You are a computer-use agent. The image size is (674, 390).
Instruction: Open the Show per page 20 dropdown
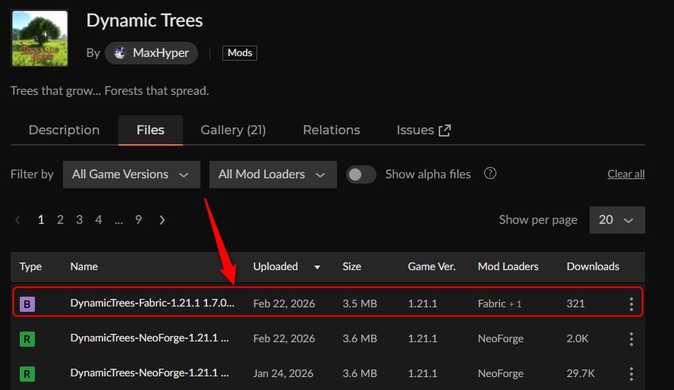point(617,220)
